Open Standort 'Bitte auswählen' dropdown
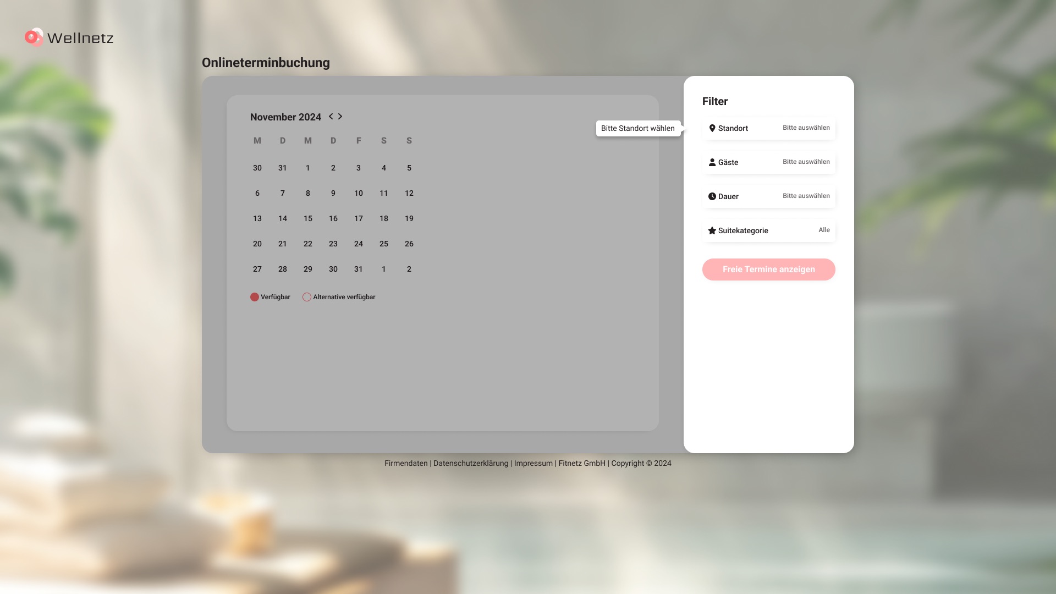 (806, 128)
